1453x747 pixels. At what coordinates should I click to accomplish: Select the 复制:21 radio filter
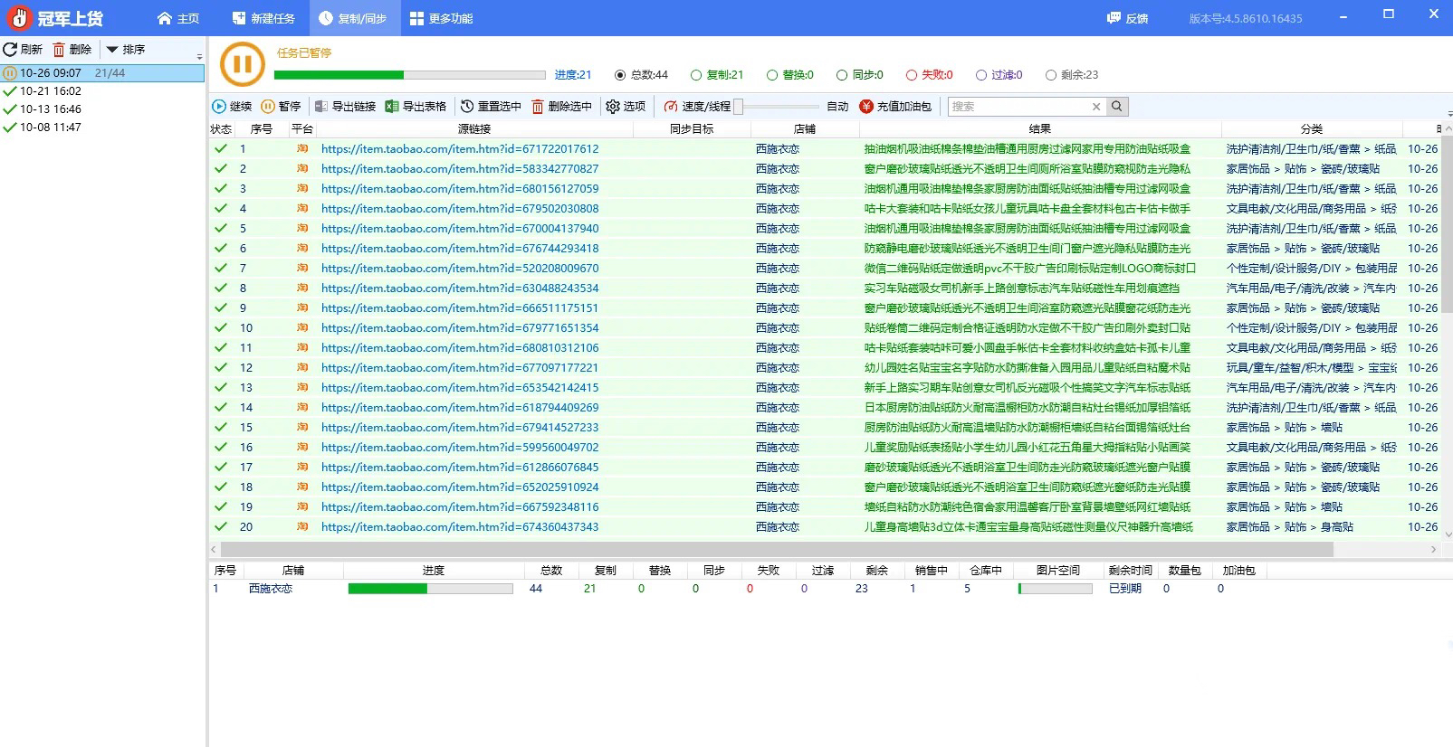point(696,75)
